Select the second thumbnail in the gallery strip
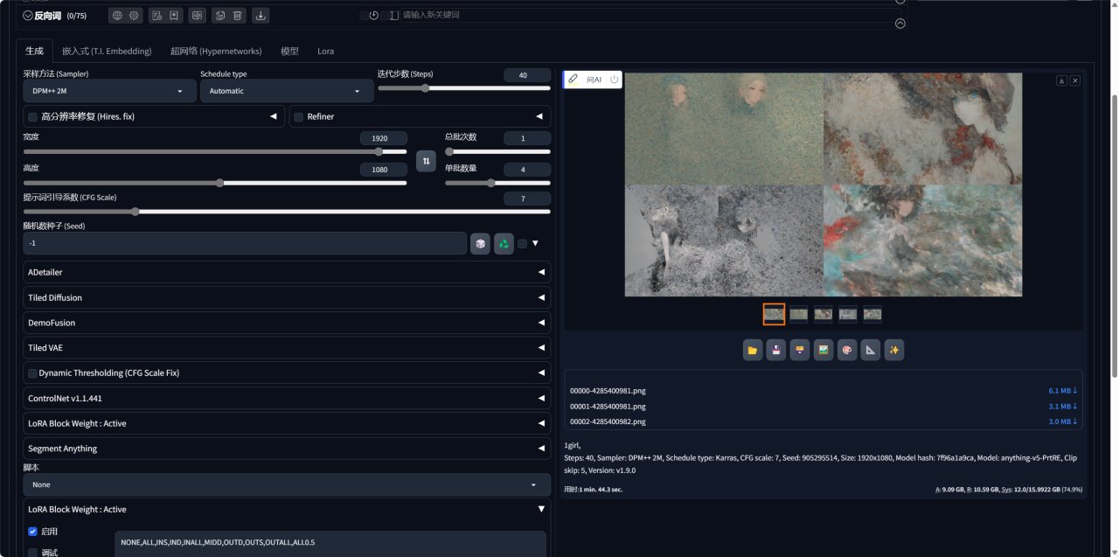 (x=798, y=314)
